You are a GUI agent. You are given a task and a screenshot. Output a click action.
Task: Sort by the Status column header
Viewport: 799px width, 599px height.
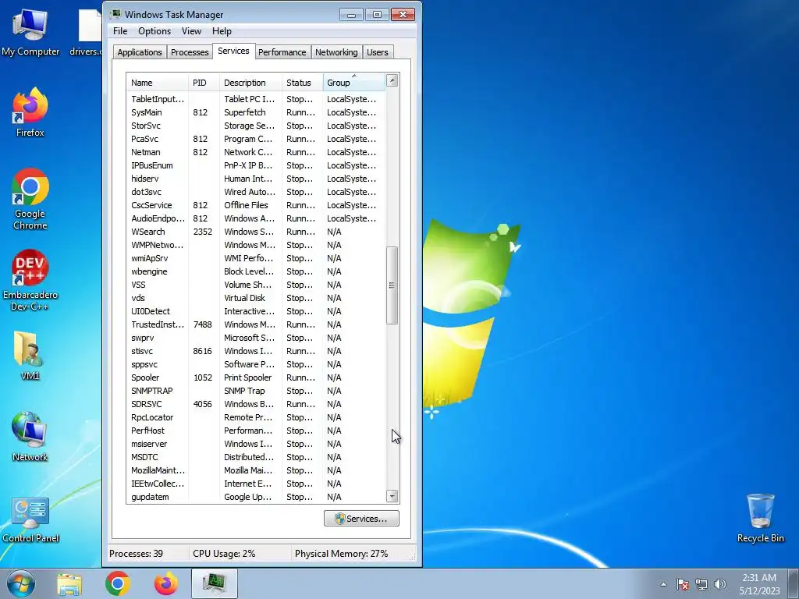point(302,83)
